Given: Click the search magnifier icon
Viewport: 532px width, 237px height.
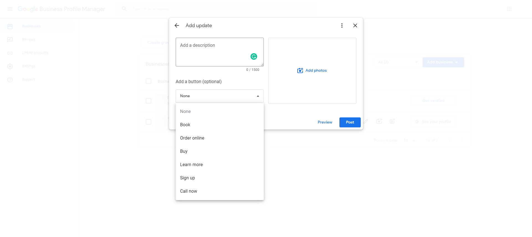Looking at the screenshot, I should 124,9.
